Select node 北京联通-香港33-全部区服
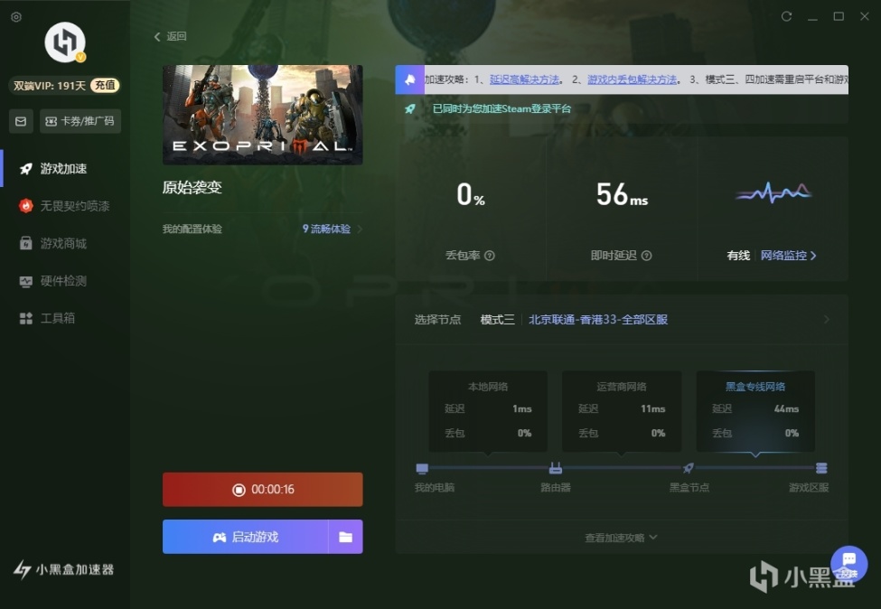The height and width of the screenshot is (609, 881). coord(598,320)
